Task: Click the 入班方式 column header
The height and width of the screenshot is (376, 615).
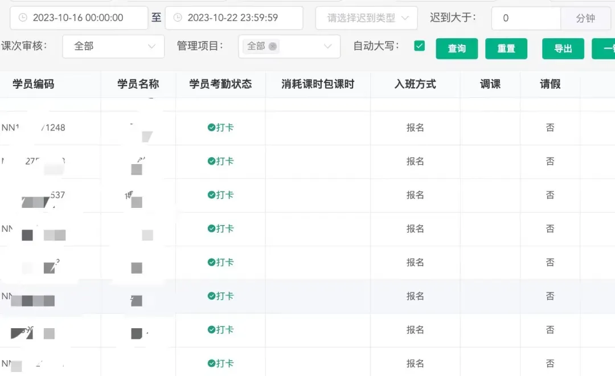Action: coord(415,84)
